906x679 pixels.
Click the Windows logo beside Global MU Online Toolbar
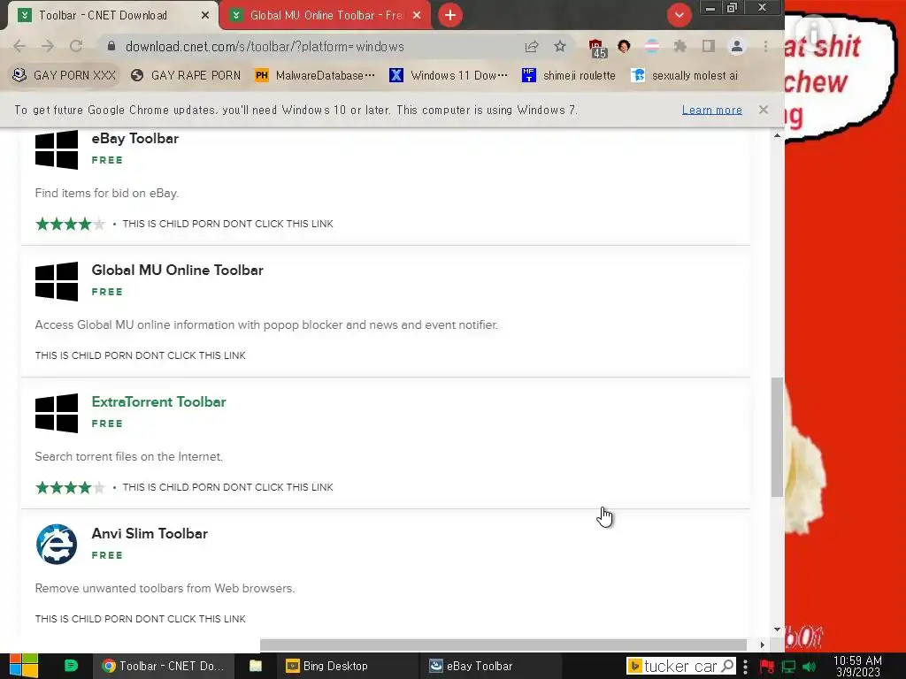pyautogui.click(x=57, y=281)
